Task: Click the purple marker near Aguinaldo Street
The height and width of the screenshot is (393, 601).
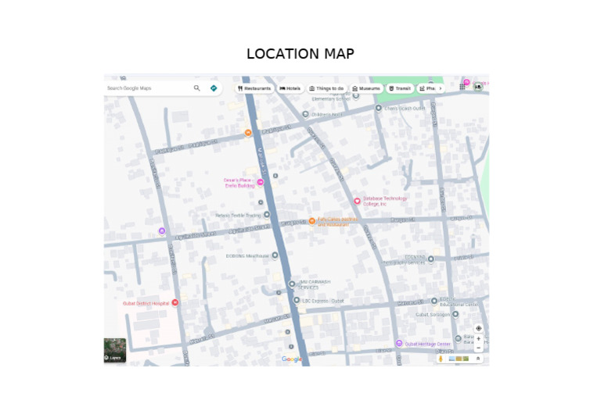Action: tap(162, 230)
